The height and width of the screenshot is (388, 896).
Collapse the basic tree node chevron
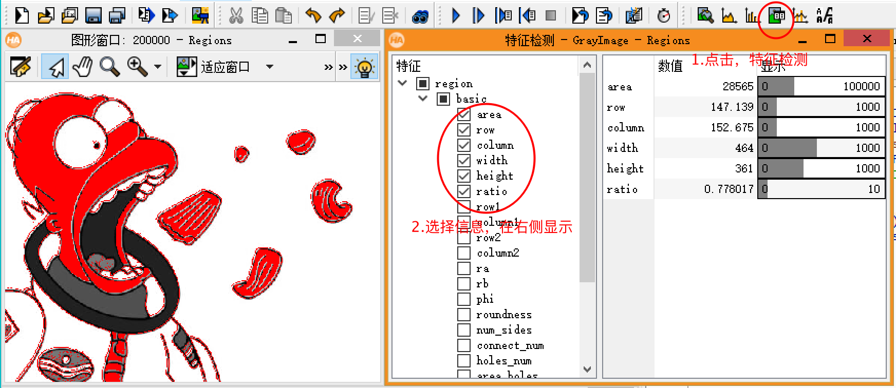point(423,99)
